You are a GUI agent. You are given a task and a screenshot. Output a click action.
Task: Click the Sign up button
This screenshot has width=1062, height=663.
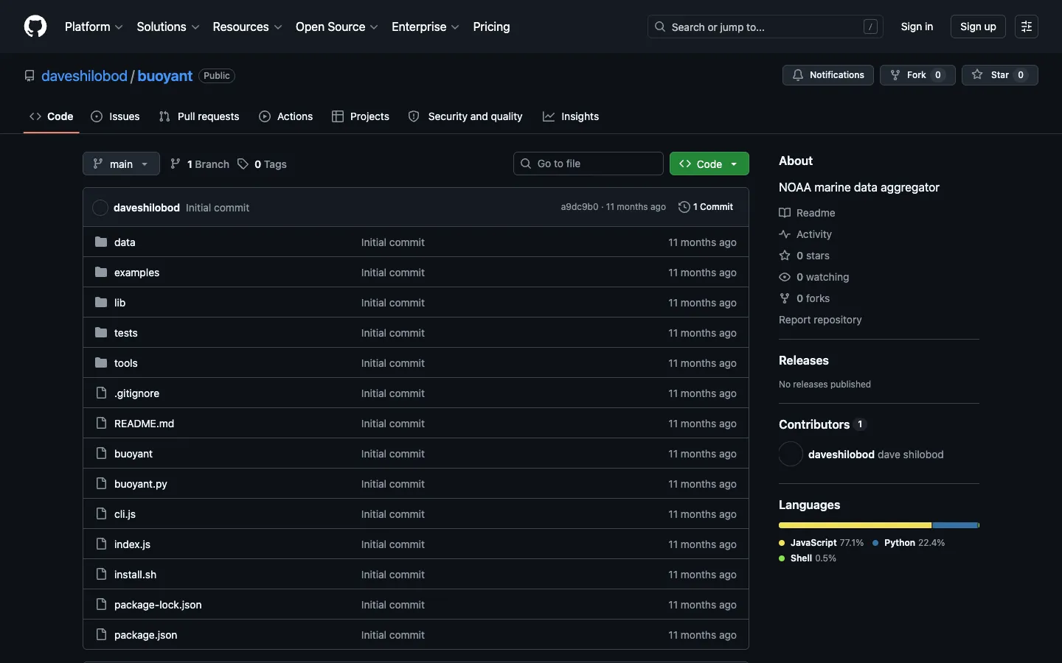point(978,27)
